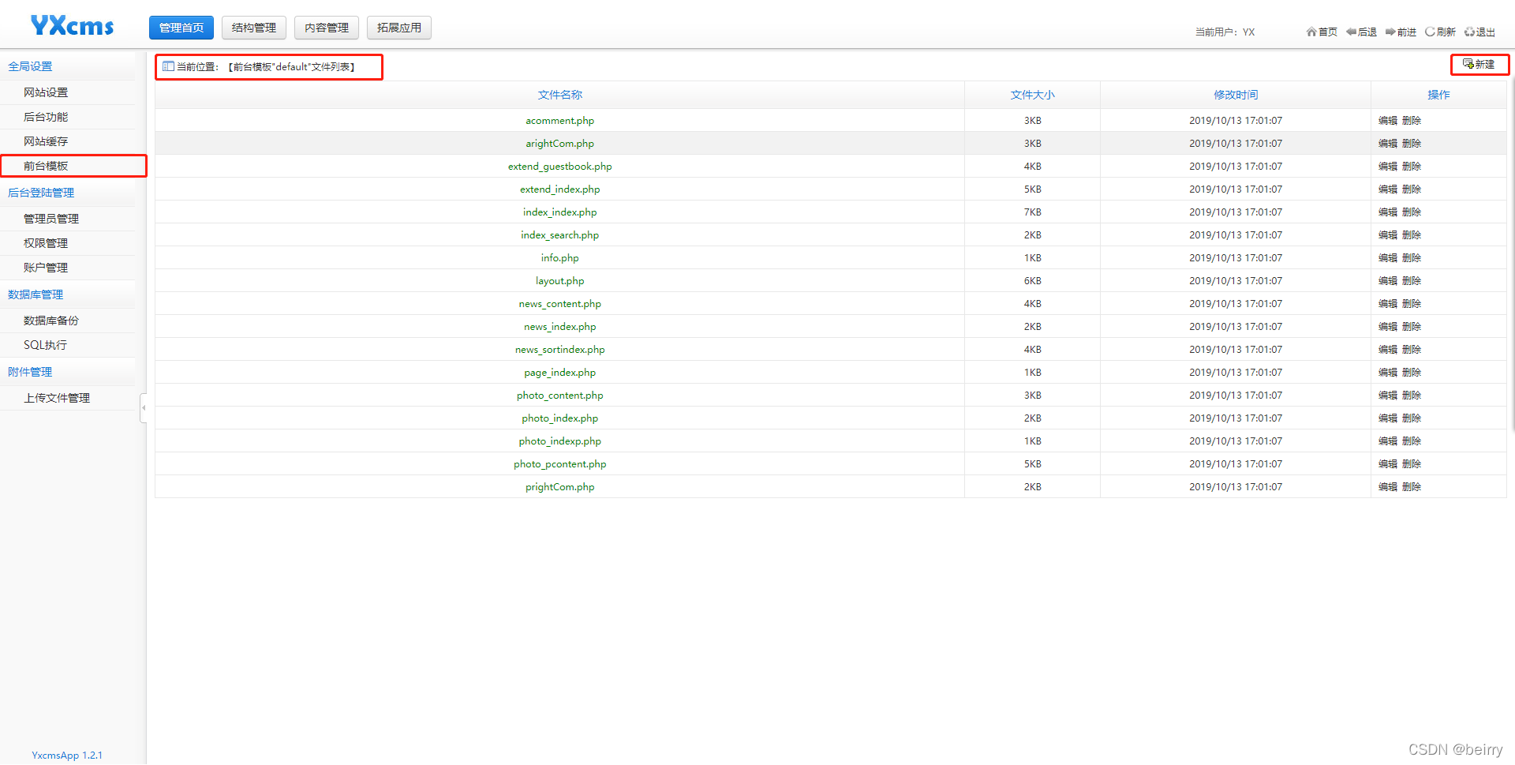Select 前台模板 in the sidebar
Image resolution: width=1515 pixels, height=765 pixels.
[x=46, y=167]
